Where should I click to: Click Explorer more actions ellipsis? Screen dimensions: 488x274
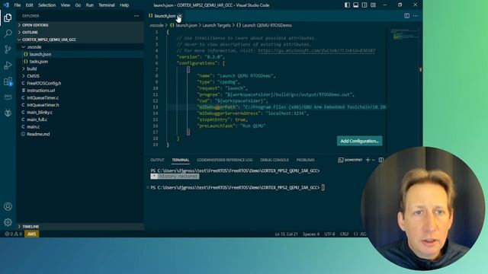coord(136,16)
